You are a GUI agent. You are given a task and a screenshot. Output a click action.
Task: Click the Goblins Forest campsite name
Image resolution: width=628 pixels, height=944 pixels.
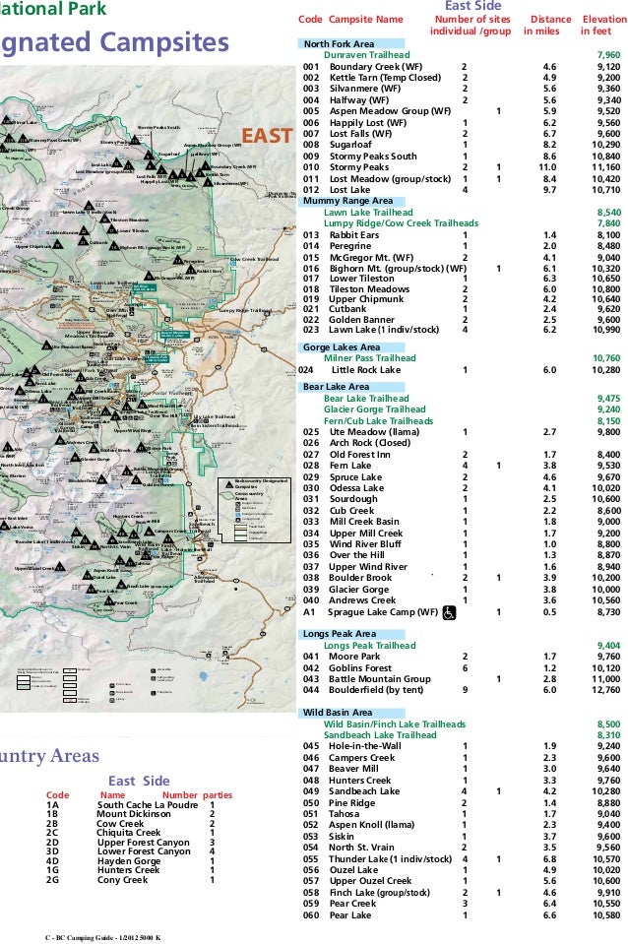coord(360,668)
